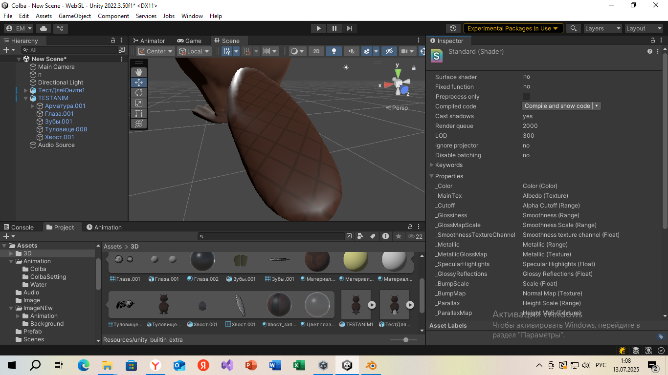This screenshot has width=668, height=375.
Task: Open Favorites star icon in Project
Action: pos(399,236)
